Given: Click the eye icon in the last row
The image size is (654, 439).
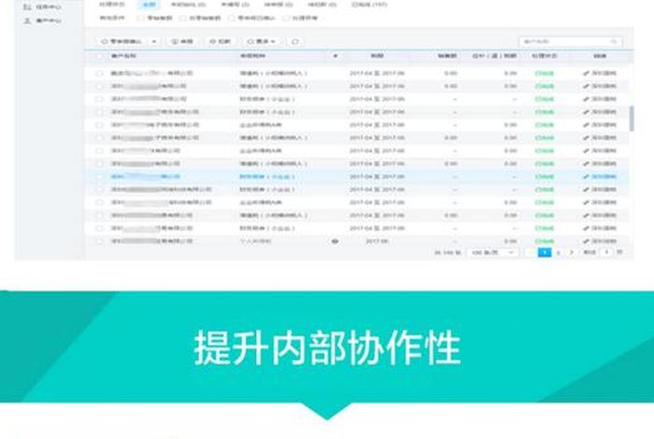Looking at the screenshot, I should coord(334,241).
